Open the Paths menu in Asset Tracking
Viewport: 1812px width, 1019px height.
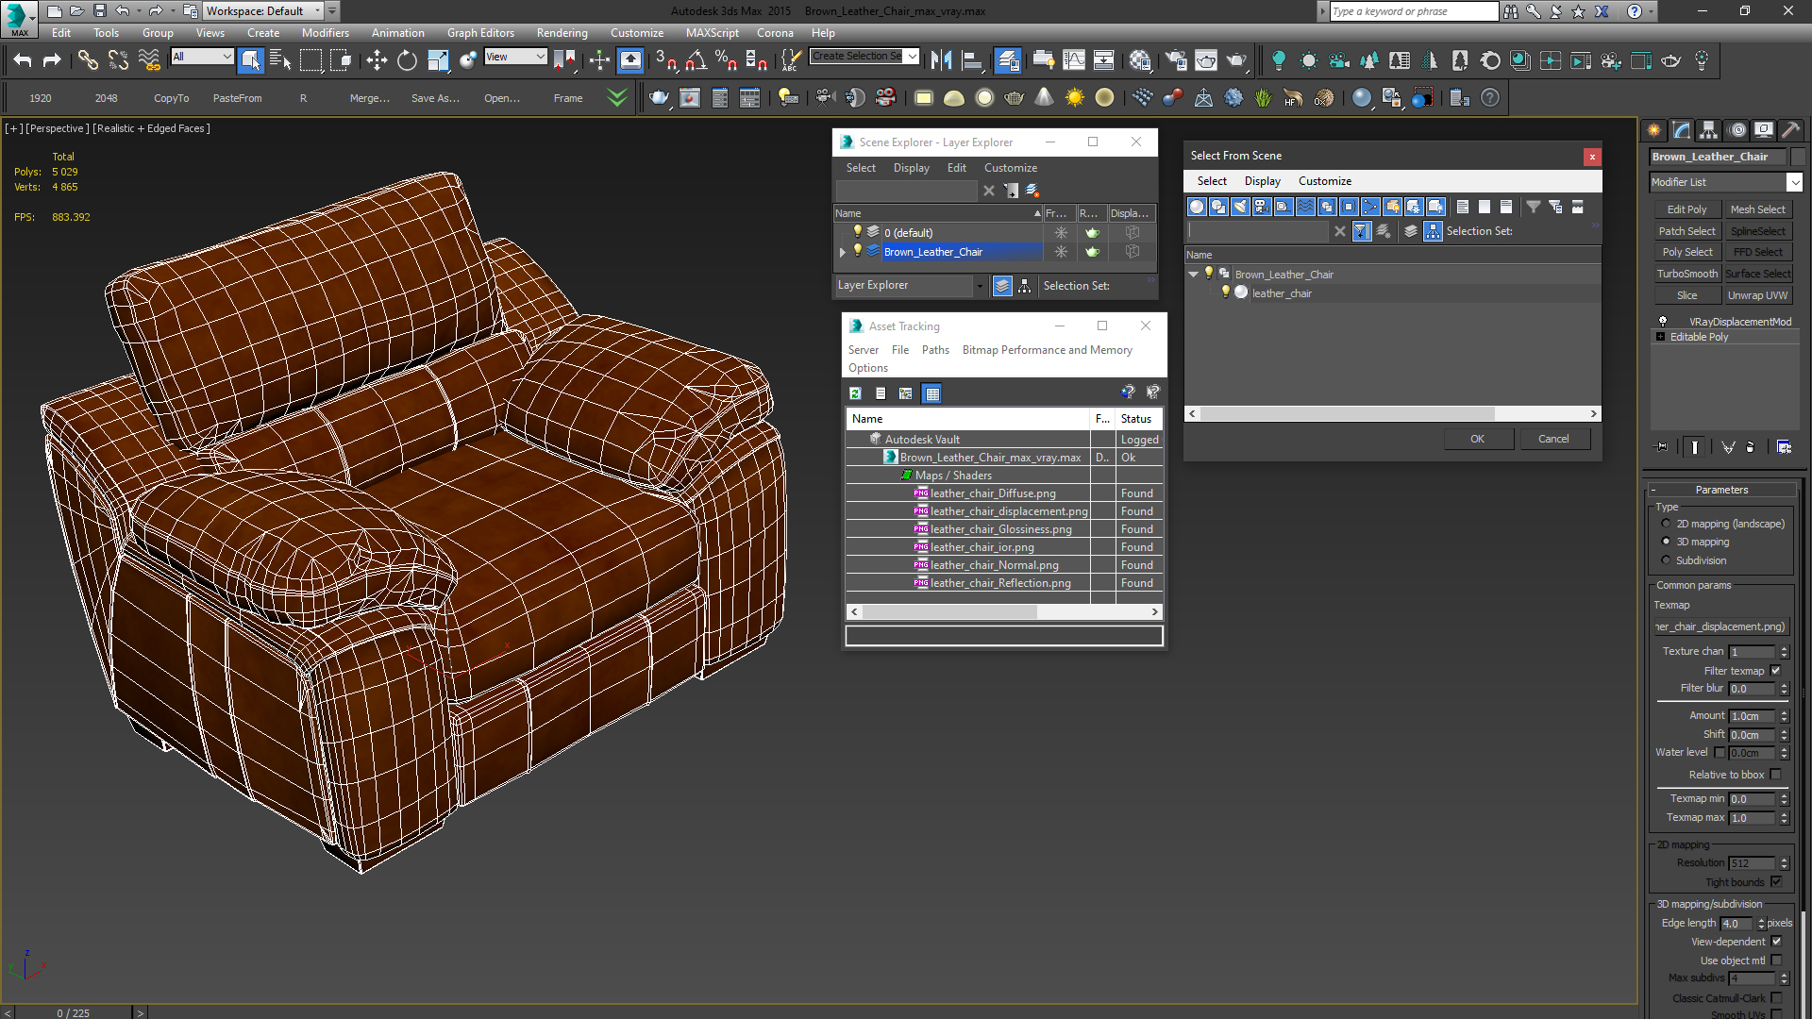934,350
